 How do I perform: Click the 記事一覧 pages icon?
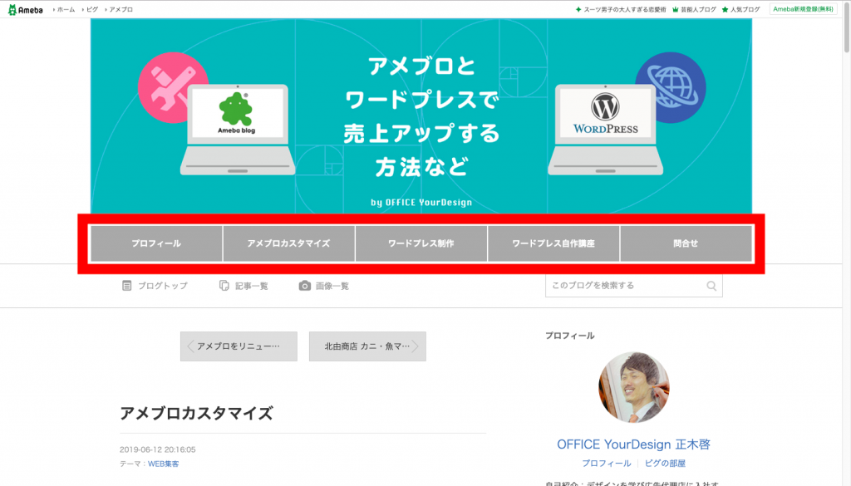pos(224,286)
